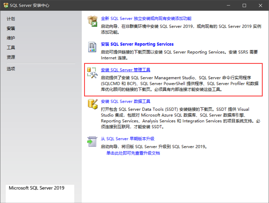Maximize the installation center window
This screenshot has height=203, width=269.
click(244, 5)
